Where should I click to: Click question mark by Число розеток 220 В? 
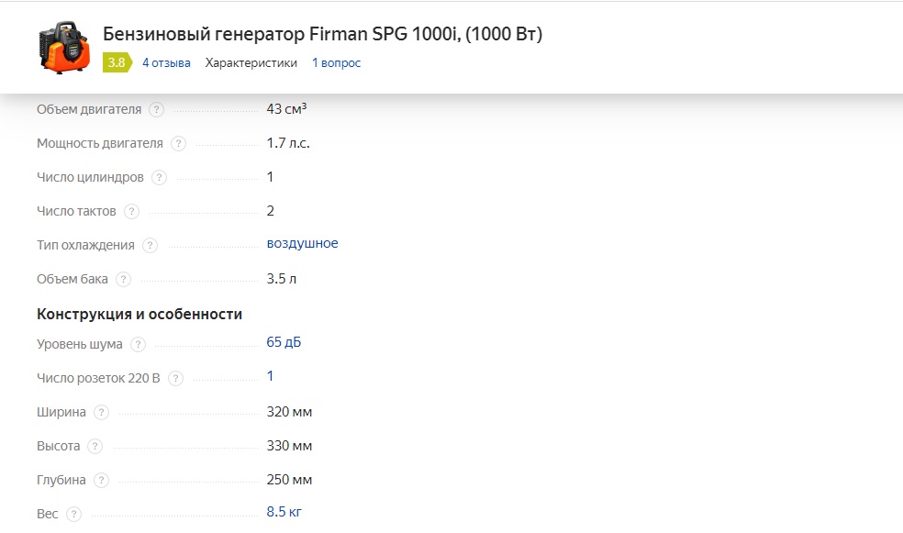[175, 378]
